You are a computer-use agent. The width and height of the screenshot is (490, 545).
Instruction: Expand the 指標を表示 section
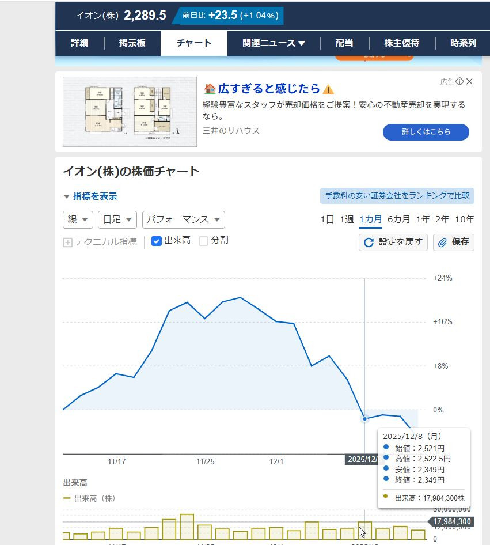(90, 196)
